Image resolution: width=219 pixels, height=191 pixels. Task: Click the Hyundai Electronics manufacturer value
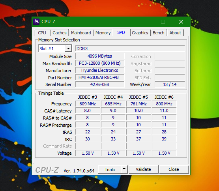click(x=100, y=70)
